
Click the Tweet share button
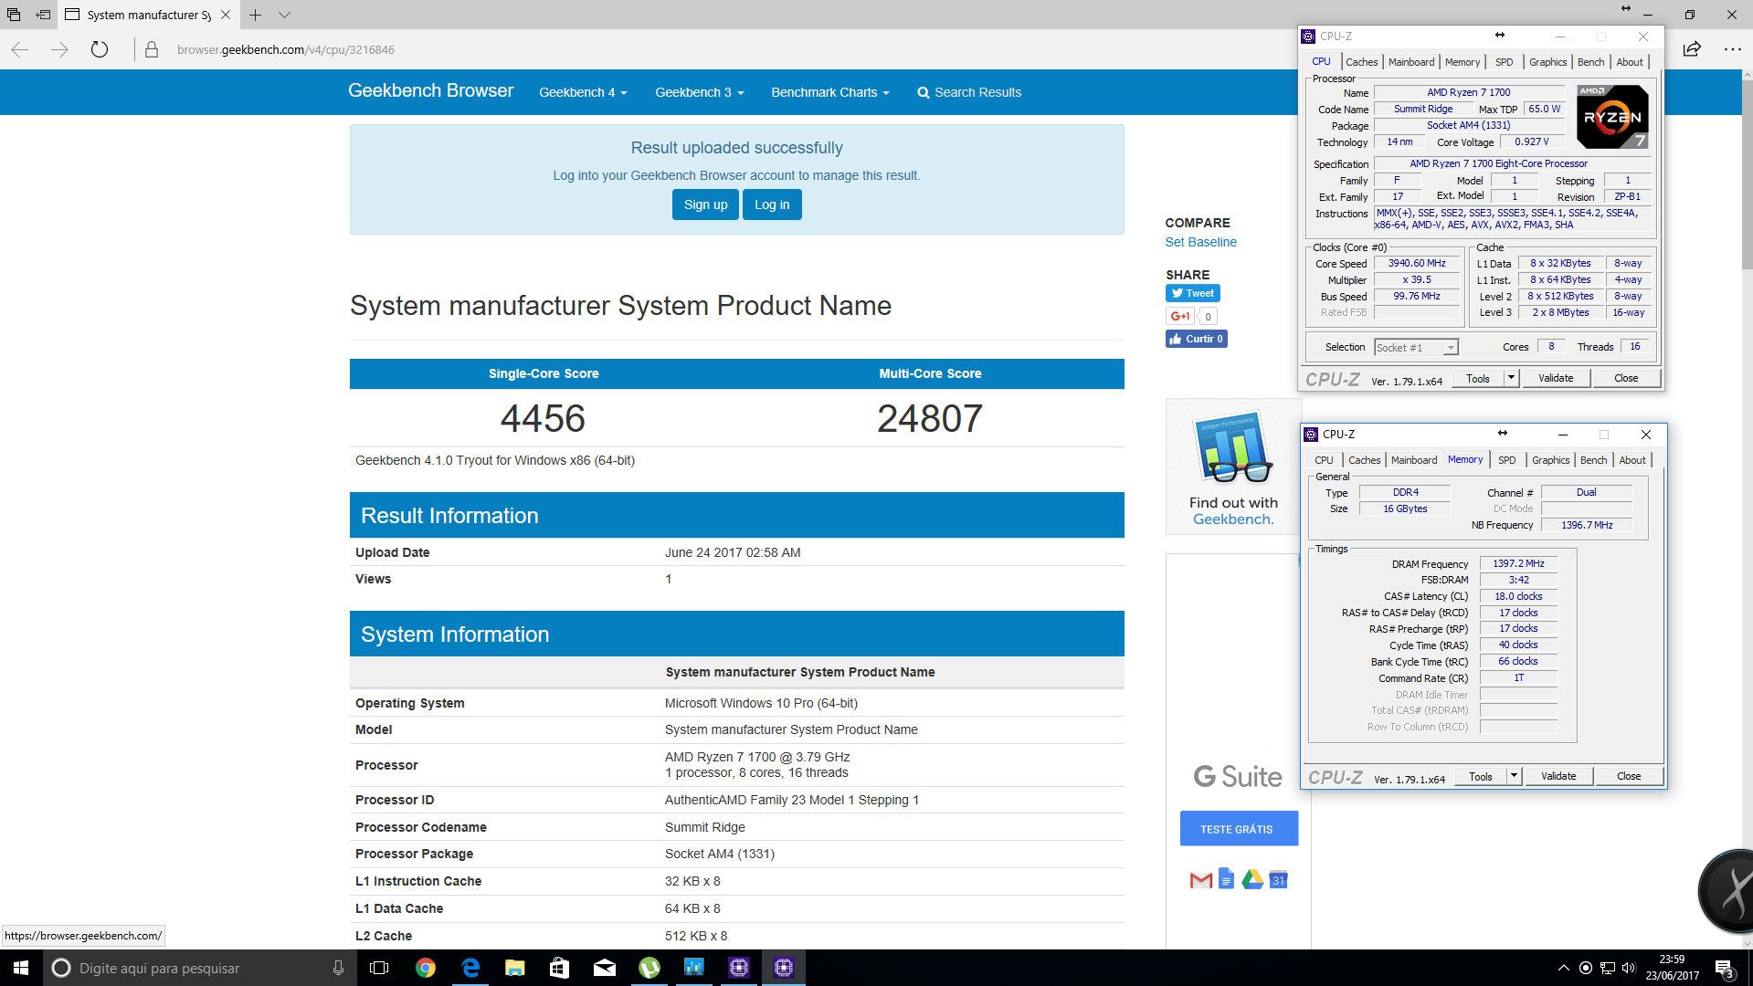click(1192, 293)
